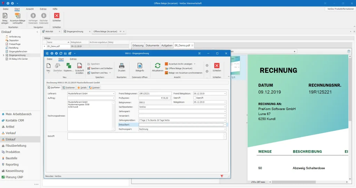Screen dimensions: 356x188
Task: Click Speichern und Schließen
Action: pos(100,68)
